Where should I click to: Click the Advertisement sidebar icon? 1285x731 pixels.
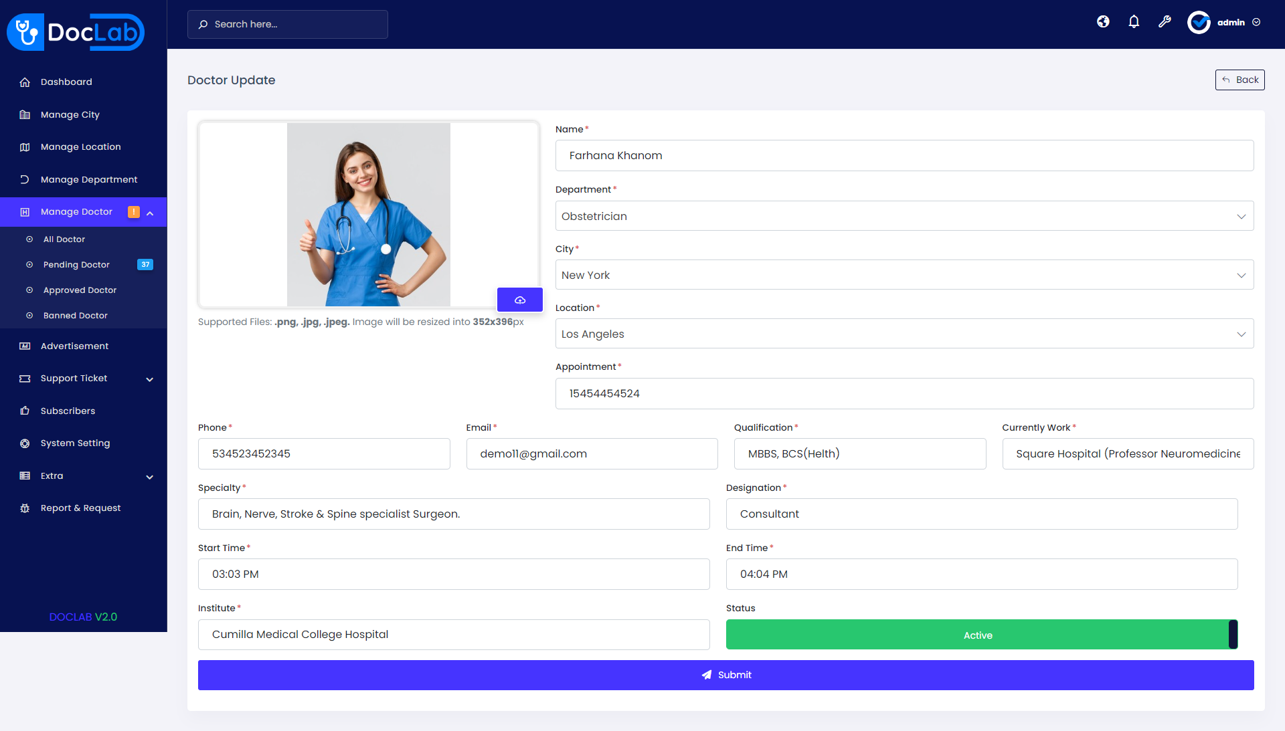pyautogui.click(x=24, y=346)
